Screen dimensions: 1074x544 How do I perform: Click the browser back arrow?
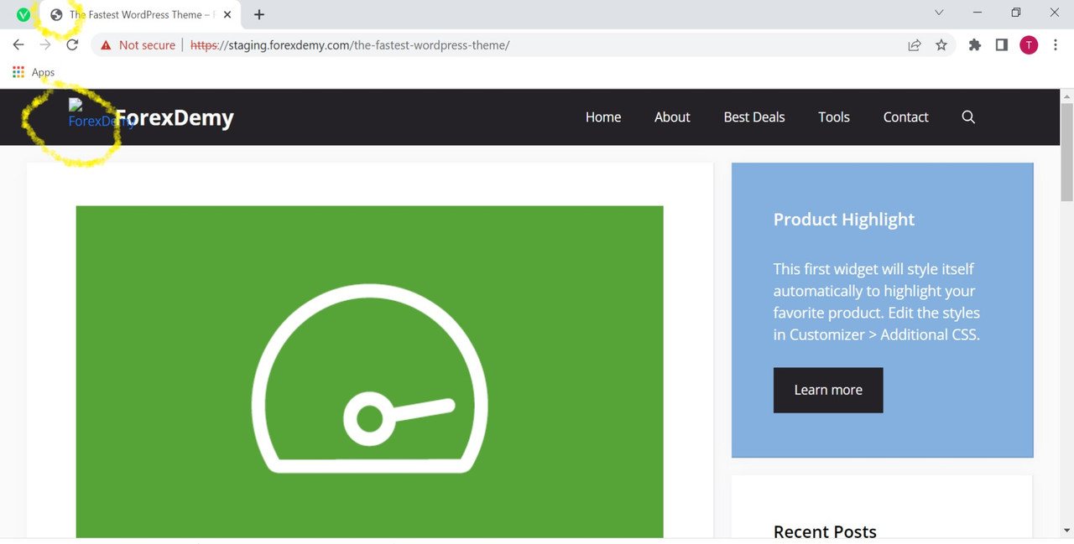click(18, 45)
